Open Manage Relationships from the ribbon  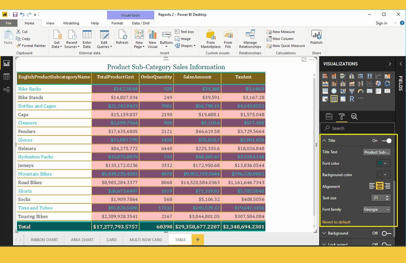point(250,39)
